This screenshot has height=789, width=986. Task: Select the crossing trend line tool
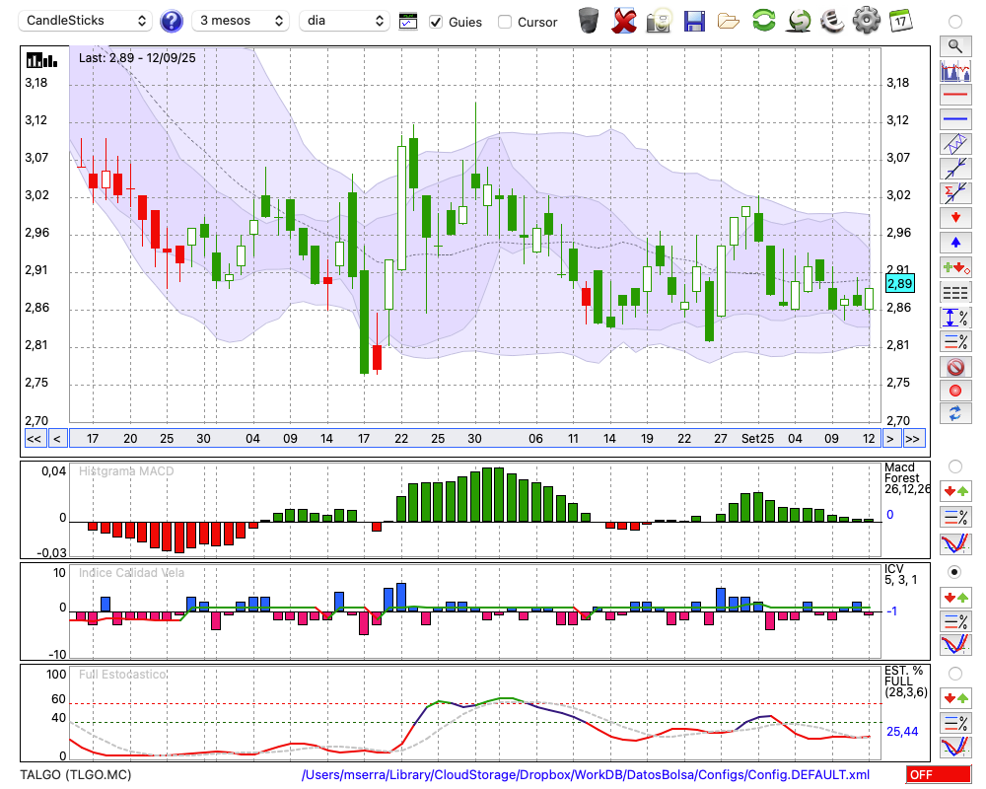click(955, 169)
